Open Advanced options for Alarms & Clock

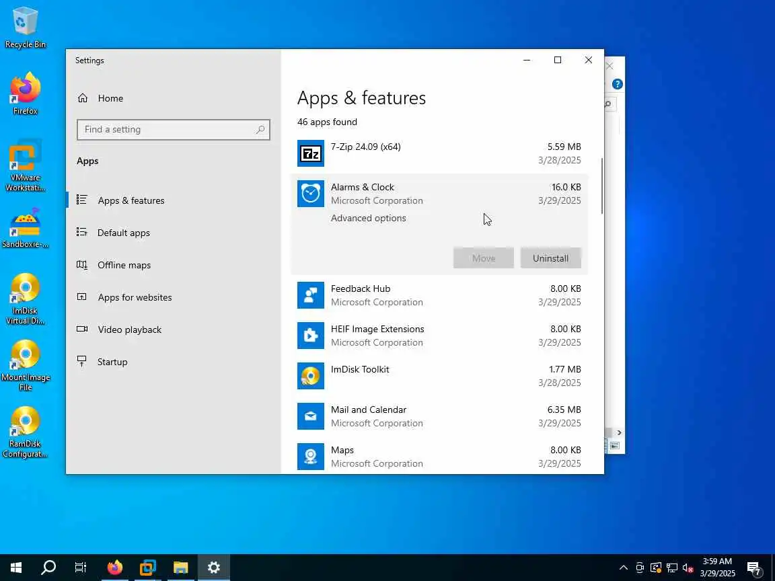[x=368, y=218]
